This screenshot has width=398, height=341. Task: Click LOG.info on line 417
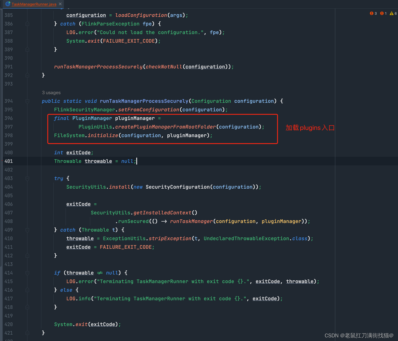pos(79,299)
